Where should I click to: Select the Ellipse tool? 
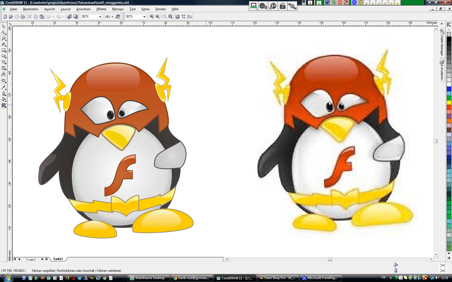tap(3, 56)
